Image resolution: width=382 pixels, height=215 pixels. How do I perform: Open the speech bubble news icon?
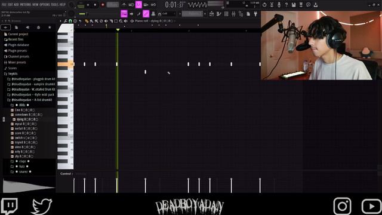click(308, 5)
